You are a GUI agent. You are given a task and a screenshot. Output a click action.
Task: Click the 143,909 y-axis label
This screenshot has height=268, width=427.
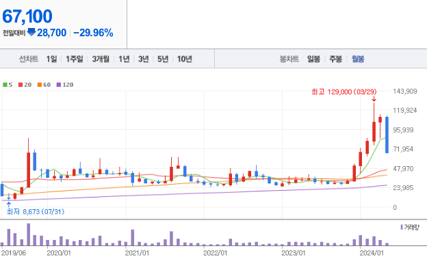[x=404, y=91]
